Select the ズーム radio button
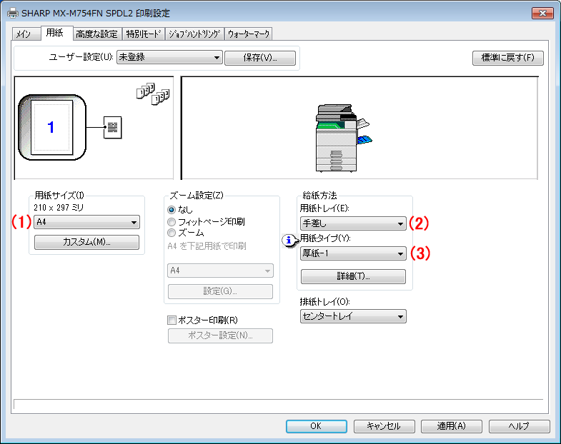The height and width of the screenshot is (444, 561). tap(172, 233)
